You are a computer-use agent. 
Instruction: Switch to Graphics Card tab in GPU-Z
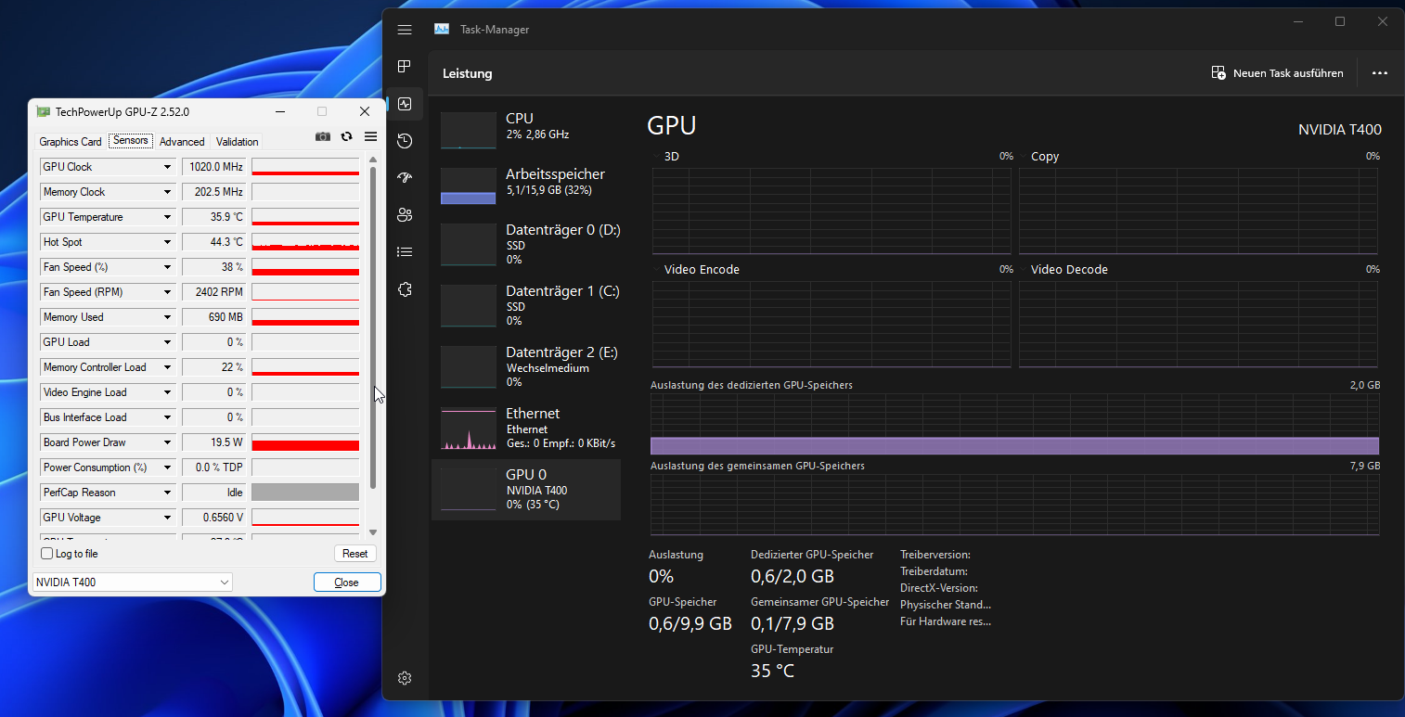point(71,142)
